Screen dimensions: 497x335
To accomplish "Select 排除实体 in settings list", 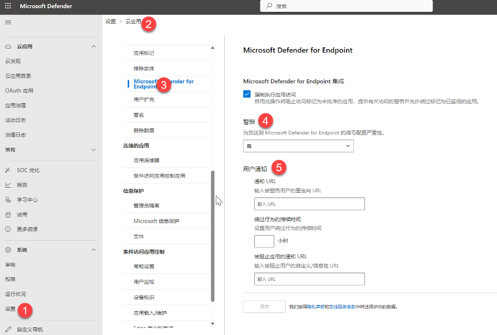I will [x=144, y=69].
